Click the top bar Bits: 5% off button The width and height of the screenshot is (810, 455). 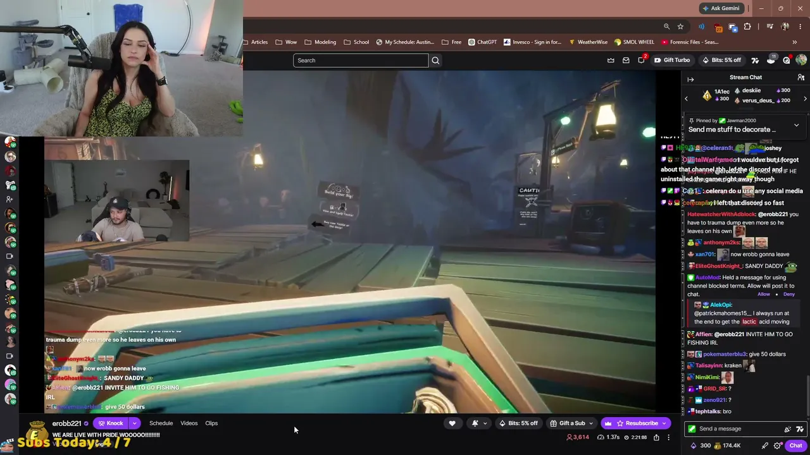point(721,60)
